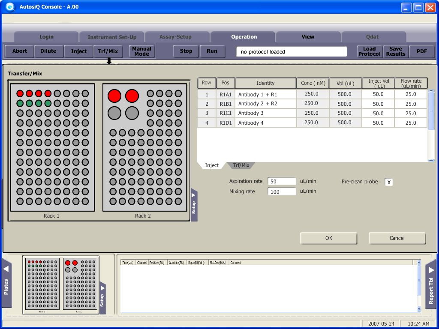Click the Channel column header in the report table
Image resolution: width=439 pixels, height=329 pixels.
(141, 263)
